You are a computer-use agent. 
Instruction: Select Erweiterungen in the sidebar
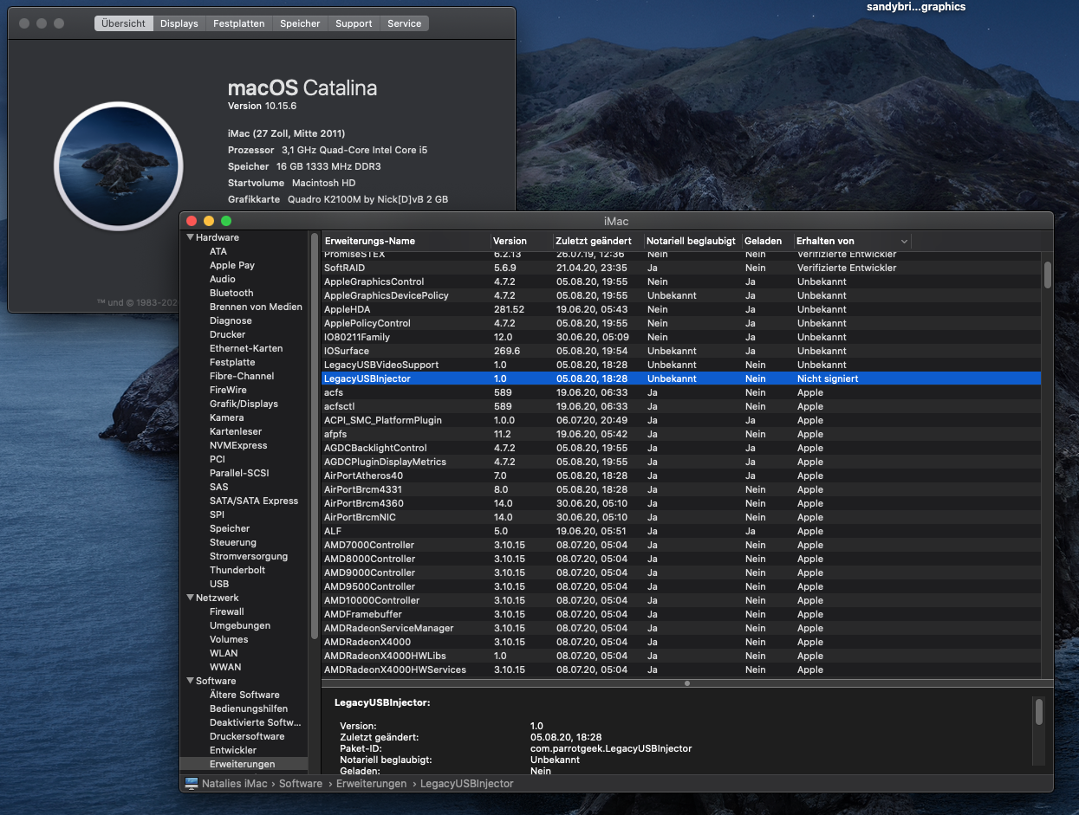[x=243, y=764]
